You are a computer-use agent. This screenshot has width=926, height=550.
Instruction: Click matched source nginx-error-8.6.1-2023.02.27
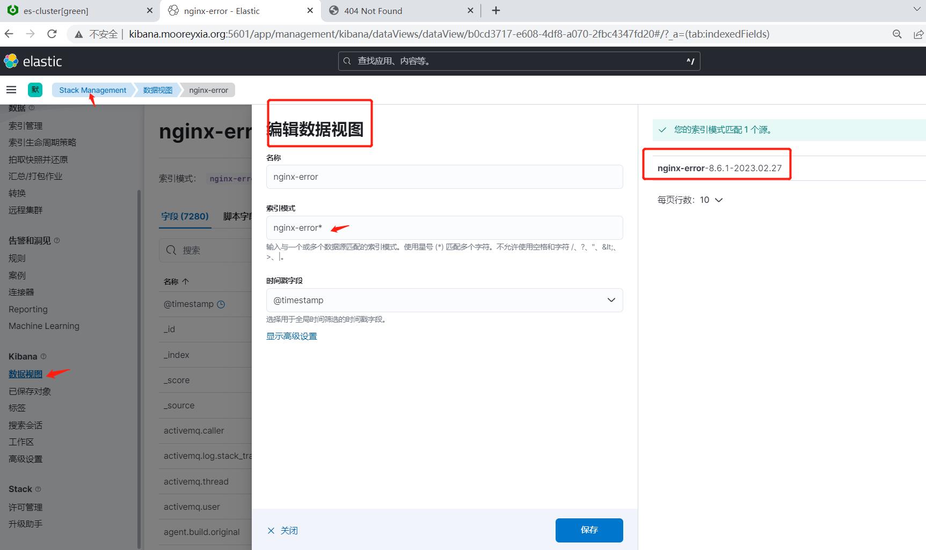[719, 168]
